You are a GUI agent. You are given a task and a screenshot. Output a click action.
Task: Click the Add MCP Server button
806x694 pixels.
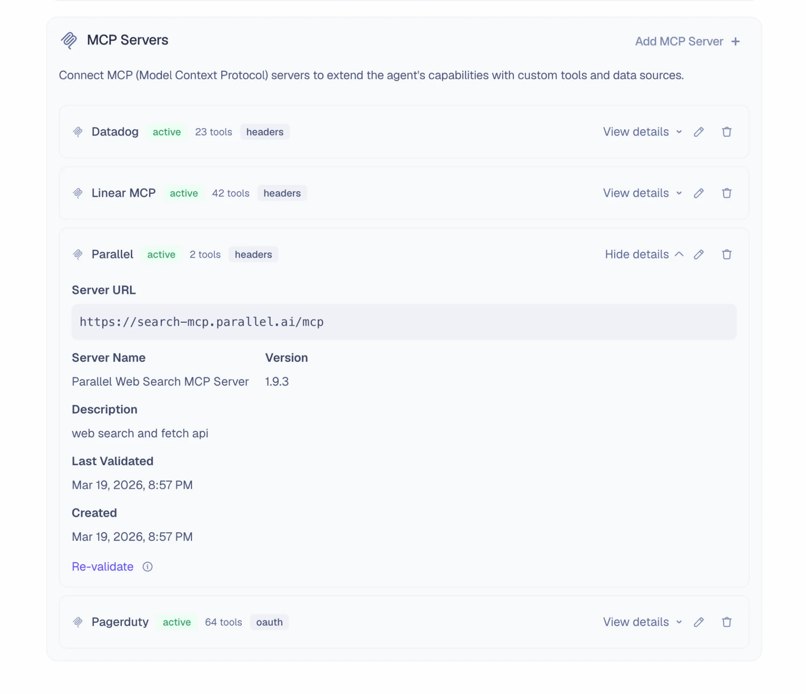[679, 41]
